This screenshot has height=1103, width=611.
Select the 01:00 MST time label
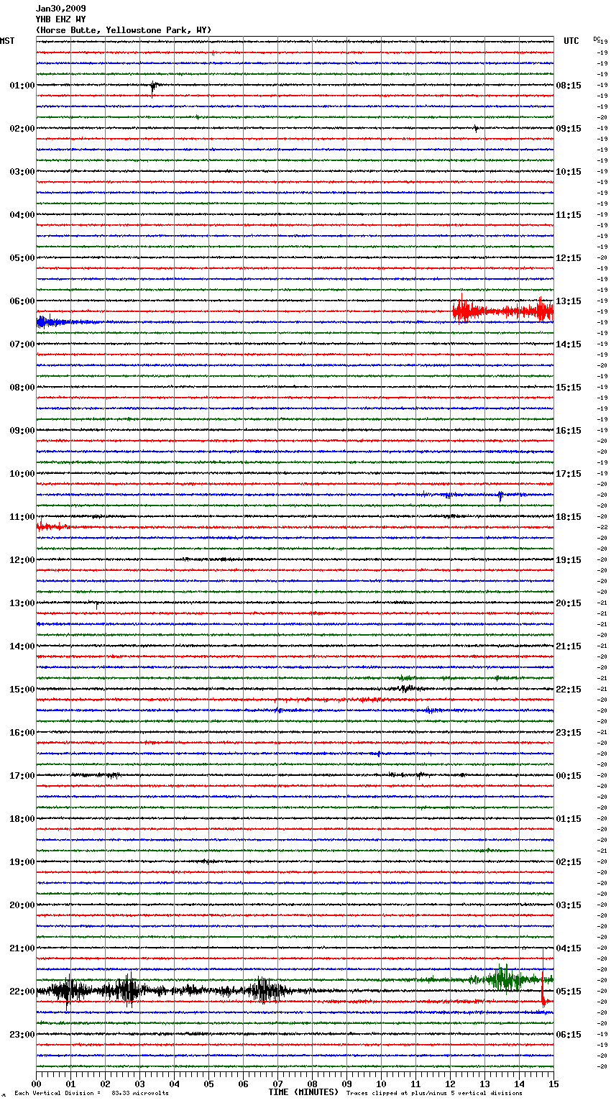pos(22,86)
